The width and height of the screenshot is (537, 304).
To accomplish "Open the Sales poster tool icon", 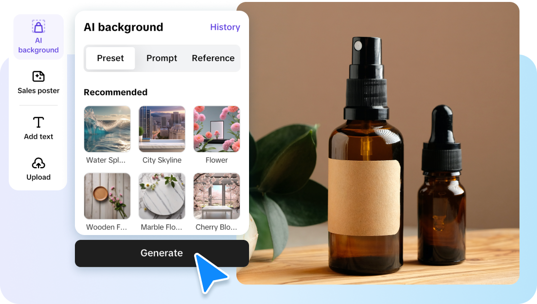I will click(38, 77).
